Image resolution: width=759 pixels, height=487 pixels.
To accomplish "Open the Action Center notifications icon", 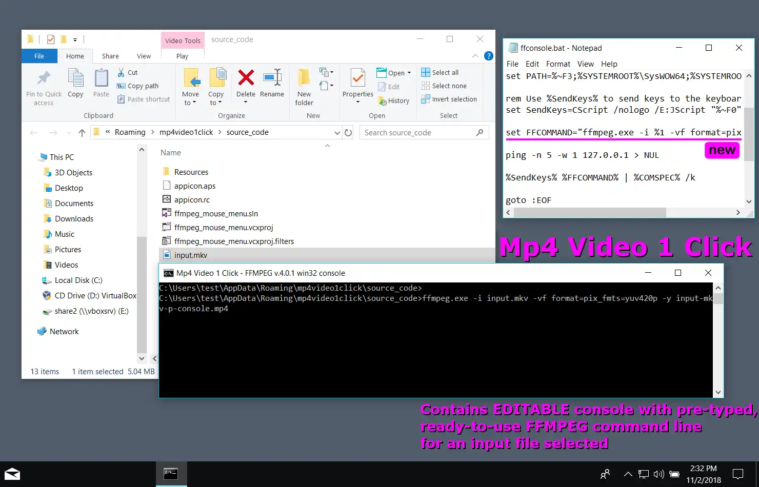I will [x=738, y=474].
